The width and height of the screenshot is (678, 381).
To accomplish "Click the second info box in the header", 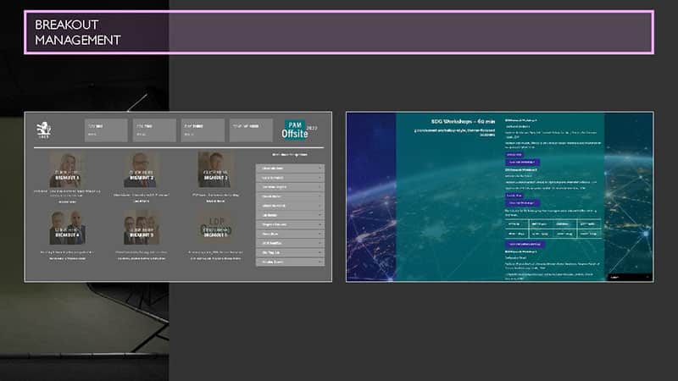I will (153, 130).
